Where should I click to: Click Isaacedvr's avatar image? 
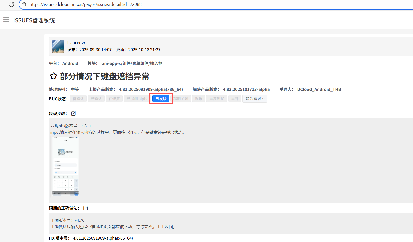tap(58, 46)
